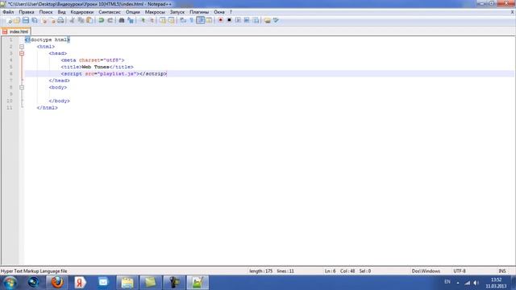
Task: Open Find with the binoculars icon
Action: (122, 20)
